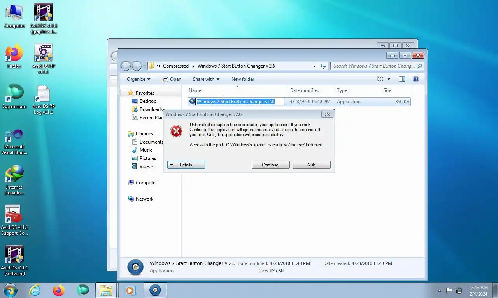Image resolution: width=498 pixels, height=298 pixels.
Task: Expand Details in the error dialog
Action: click(186, 165)
